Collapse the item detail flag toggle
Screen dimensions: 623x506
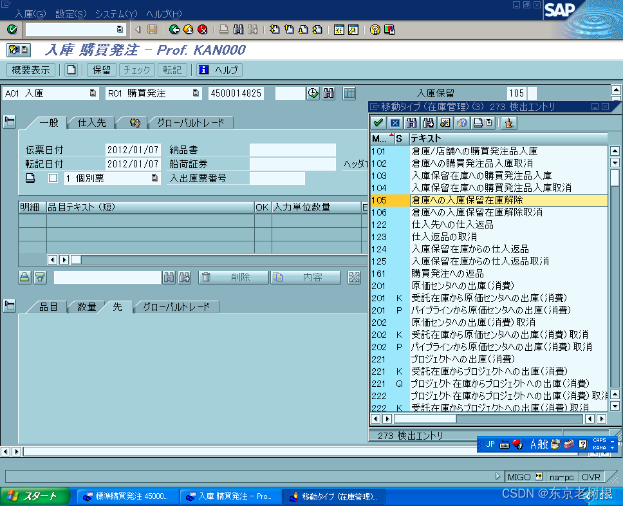(10, 306)
